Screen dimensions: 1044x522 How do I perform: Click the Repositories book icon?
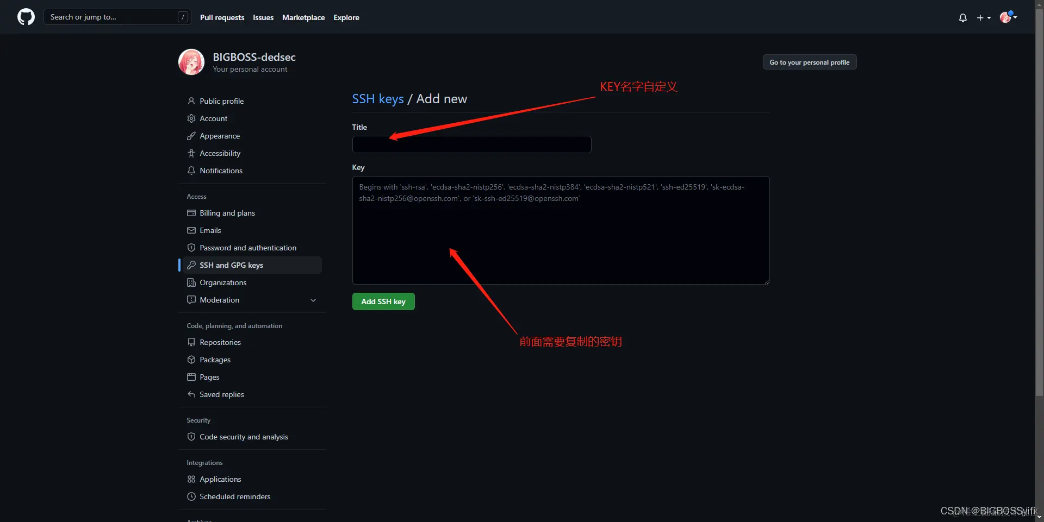point(191,342)
